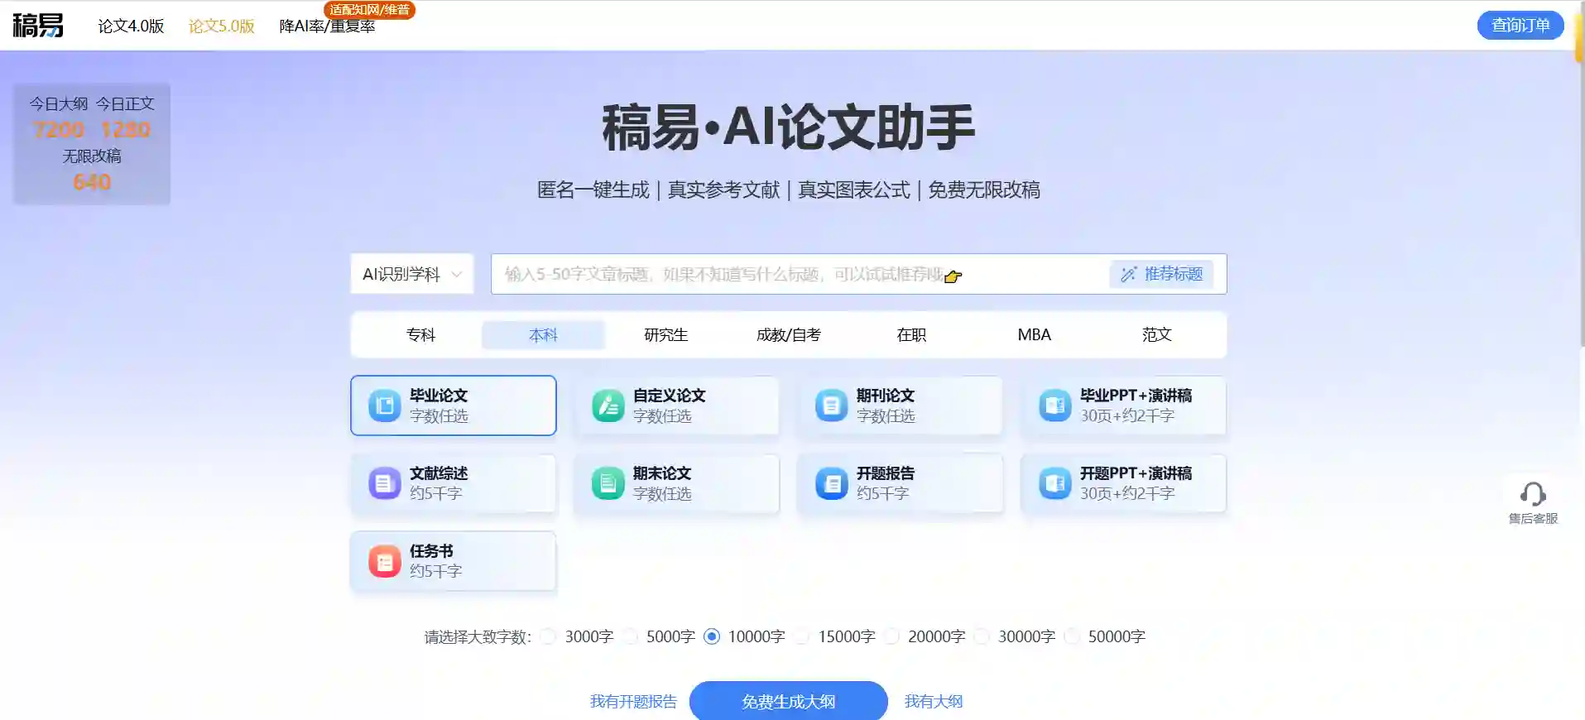Open 论文5.0版 in top navigation
The width and height of the screenshot is (1585, 720).
pyautogui.click(x=221, y=26)
